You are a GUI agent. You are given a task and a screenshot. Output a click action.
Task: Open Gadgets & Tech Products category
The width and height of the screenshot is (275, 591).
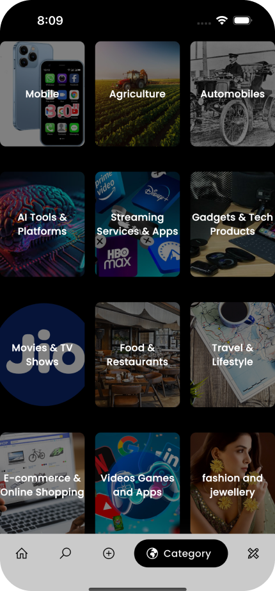coord(232,224)
